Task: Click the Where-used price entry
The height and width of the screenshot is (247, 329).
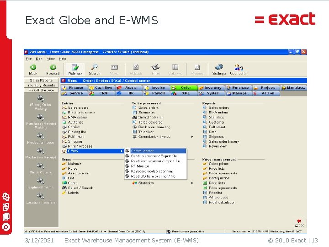Action: click(x=218, y=198)
